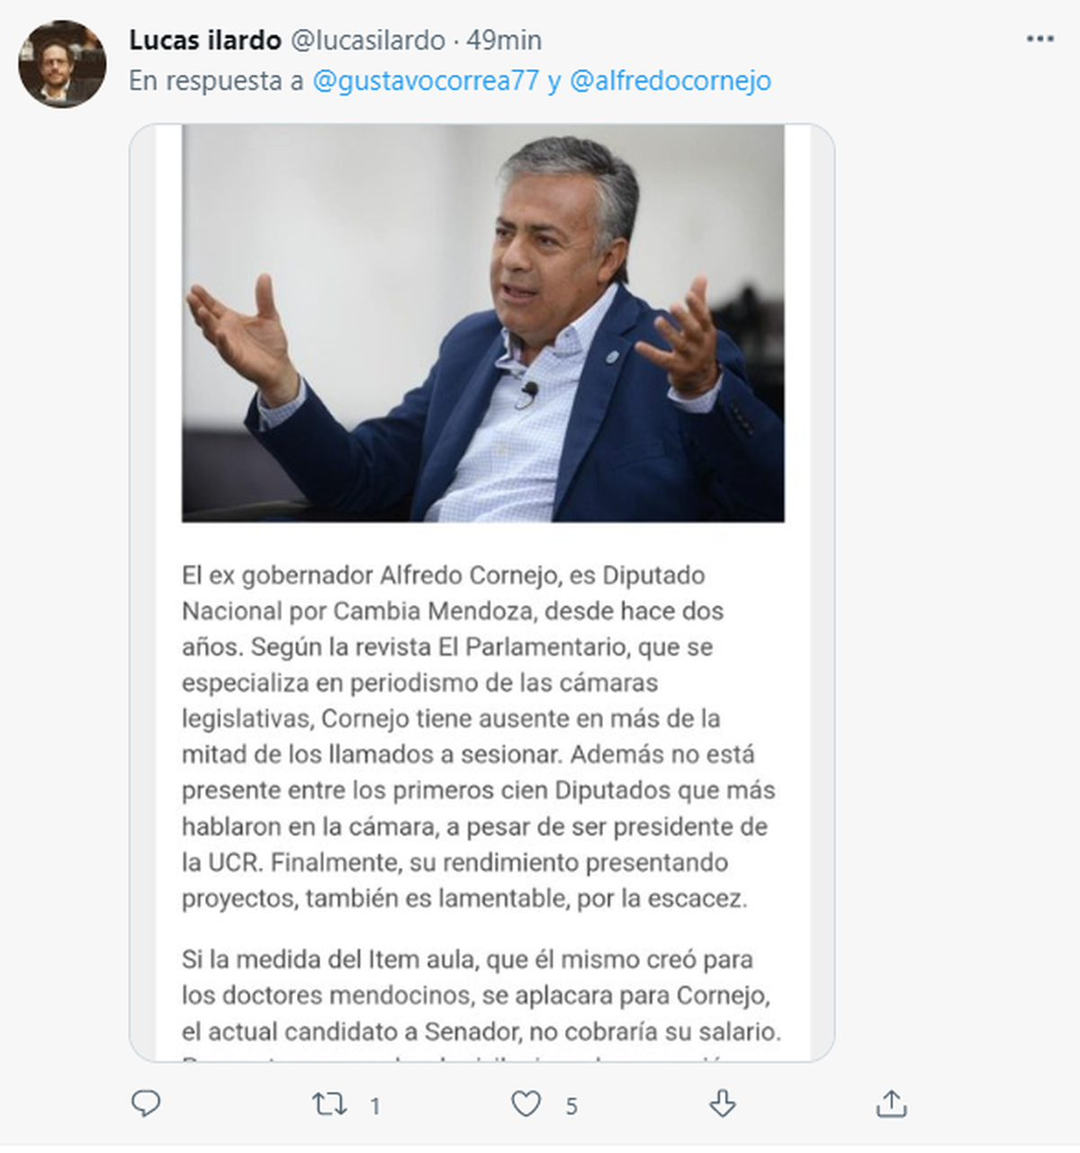Click the cut-off text line at the card bottom
1080x1153 pixels.
tap(450, 1056)
